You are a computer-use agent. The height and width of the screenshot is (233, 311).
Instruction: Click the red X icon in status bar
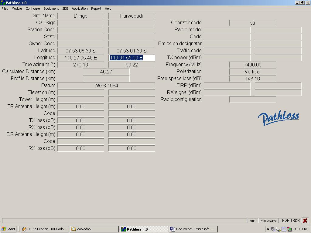tap(305, 221)
